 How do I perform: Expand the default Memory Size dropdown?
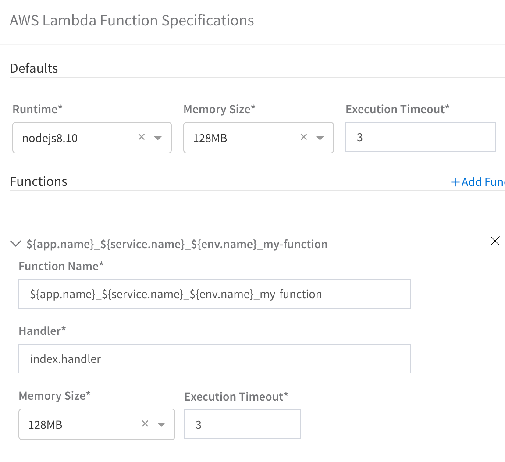click(x=320, y=138)
